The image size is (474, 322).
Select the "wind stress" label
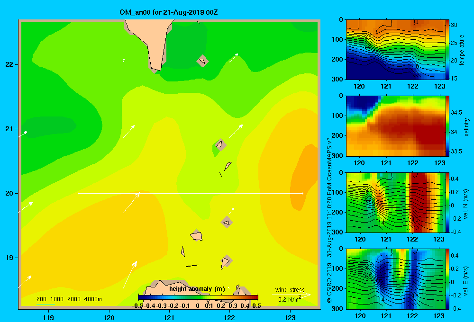pos(290,289)
